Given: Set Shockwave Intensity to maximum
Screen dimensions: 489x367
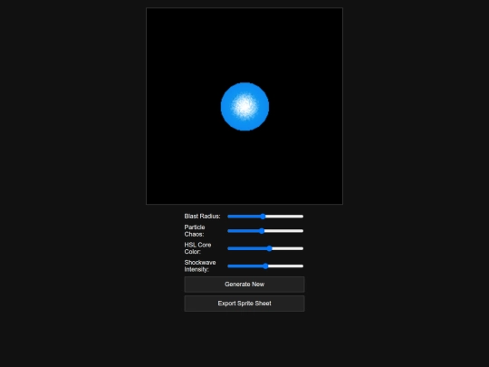Looking at the screenshot, I should [302, 266].
